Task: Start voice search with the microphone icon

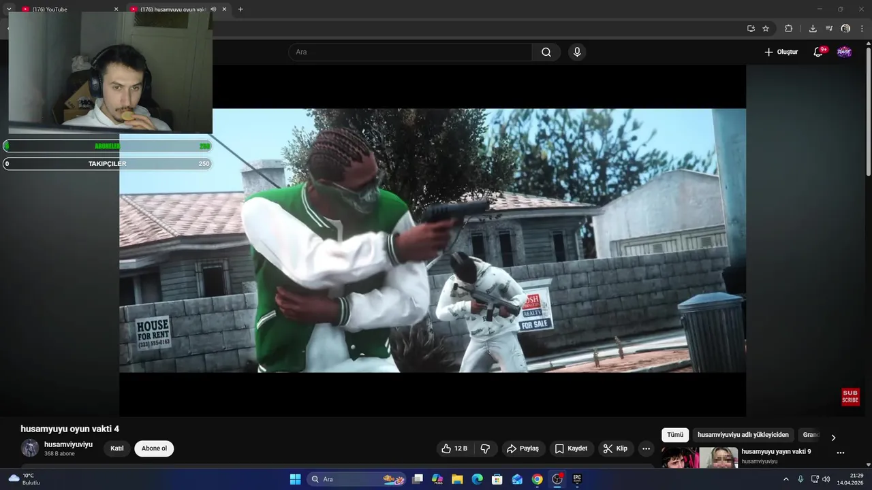Action: (x=577, y=52)
